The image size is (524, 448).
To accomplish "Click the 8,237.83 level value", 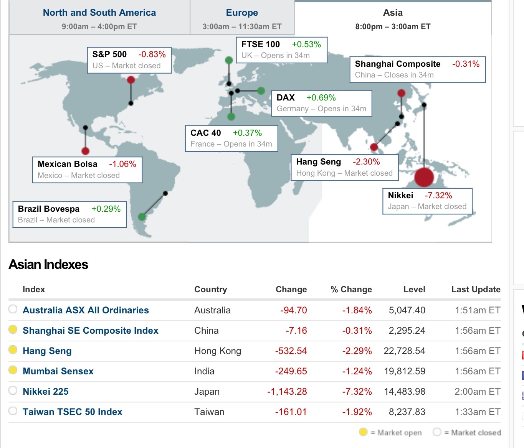I will pos(407,412).
